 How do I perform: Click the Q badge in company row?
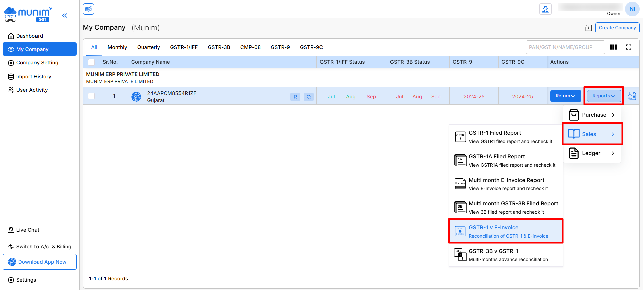[309, 97]
